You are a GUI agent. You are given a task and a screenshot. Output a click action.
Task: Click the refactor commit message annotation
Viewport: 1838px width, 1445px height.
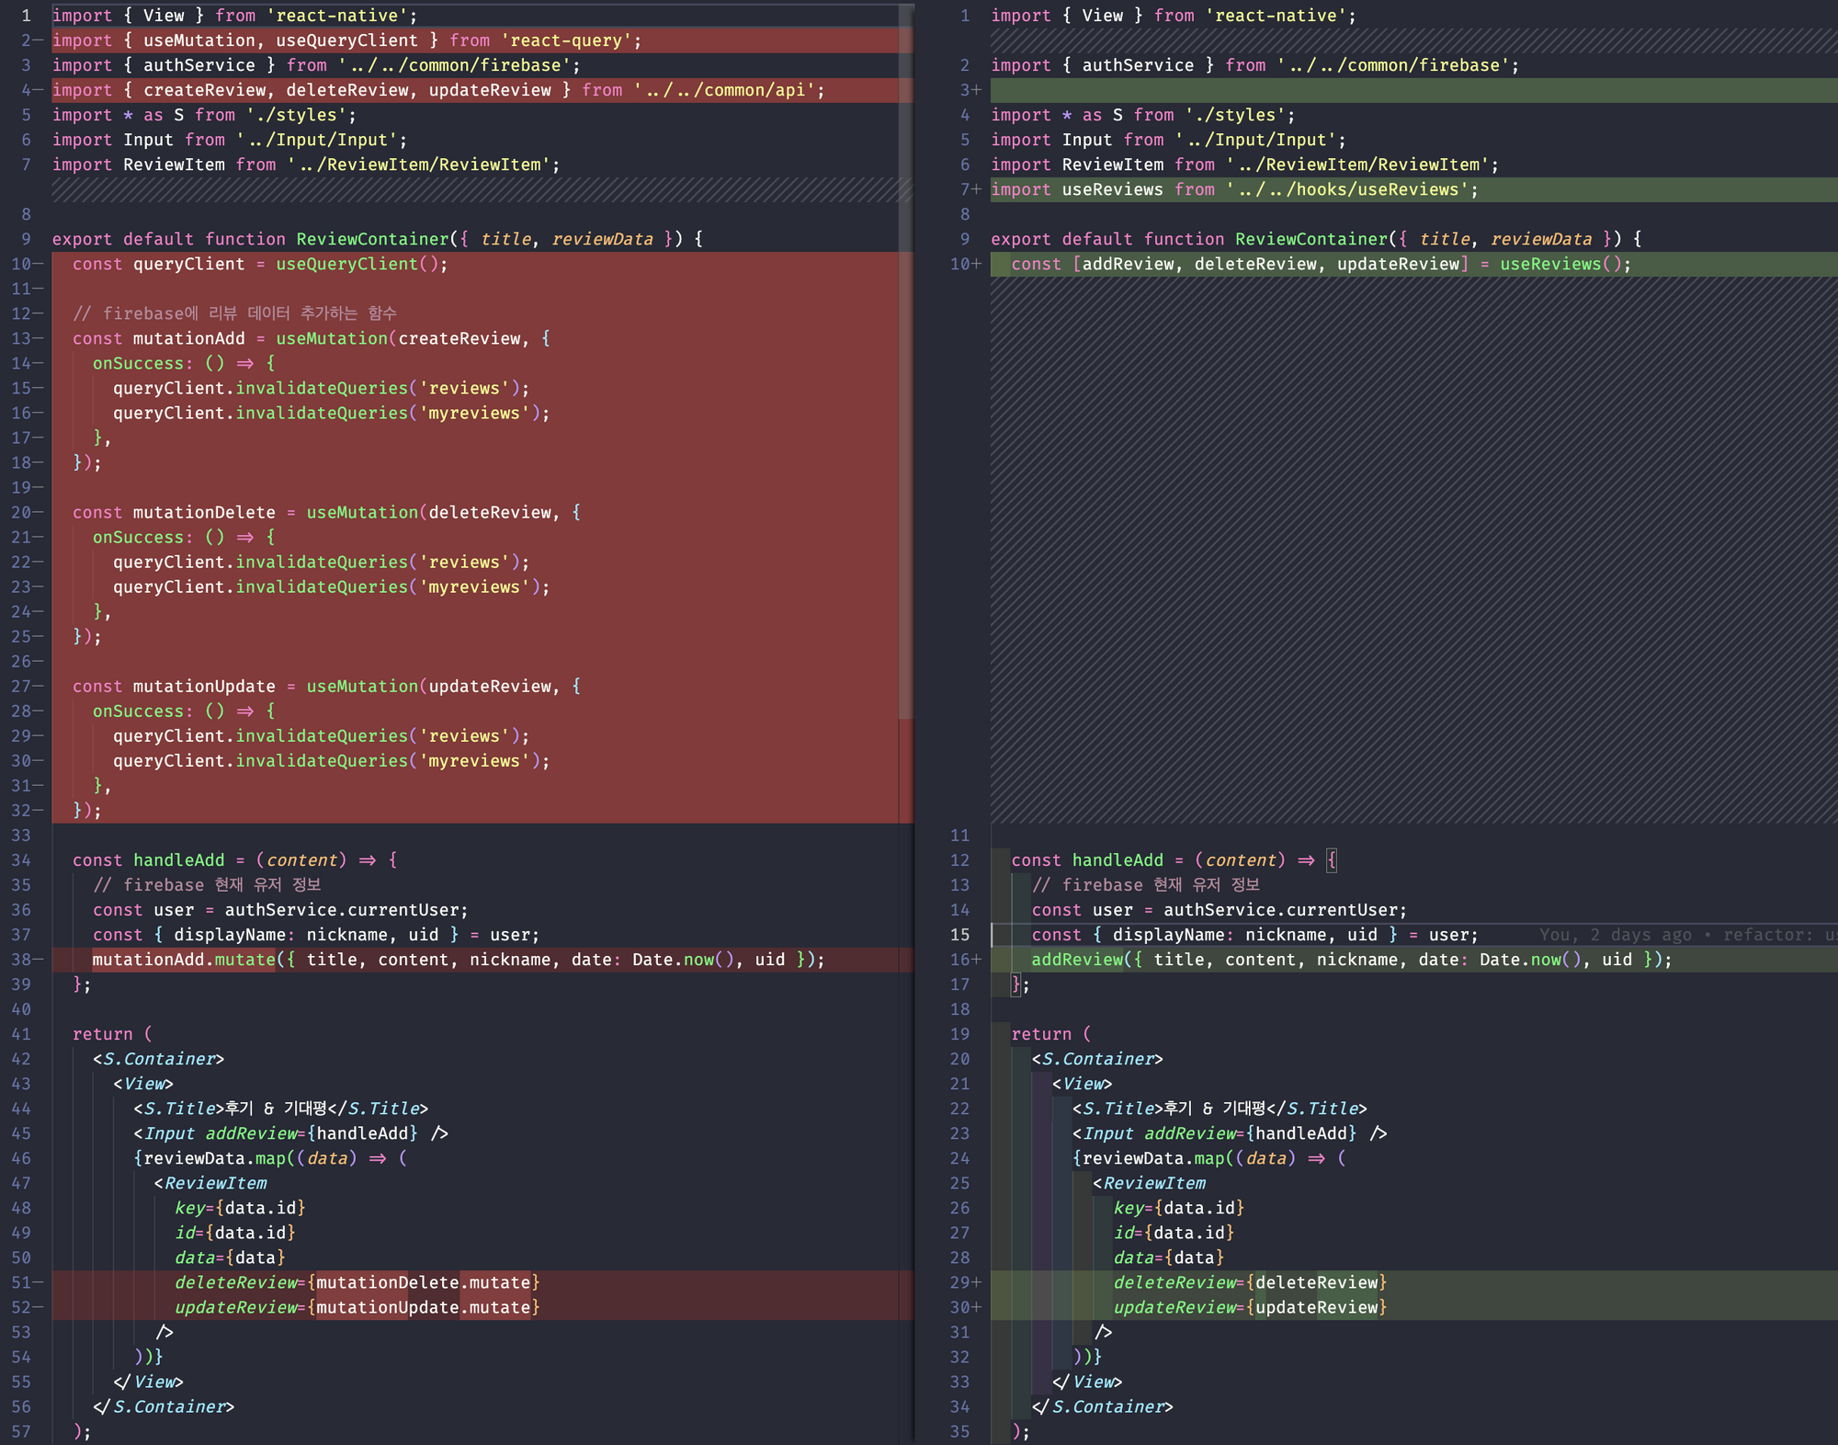click(x=1774, y=935)
